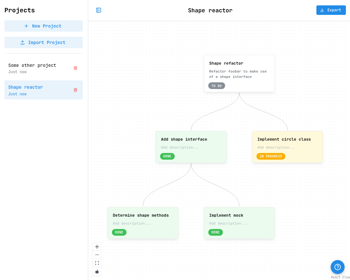350x280 pixels.
Task: Select the Shape refactor node on canvas
Action: 239,63
